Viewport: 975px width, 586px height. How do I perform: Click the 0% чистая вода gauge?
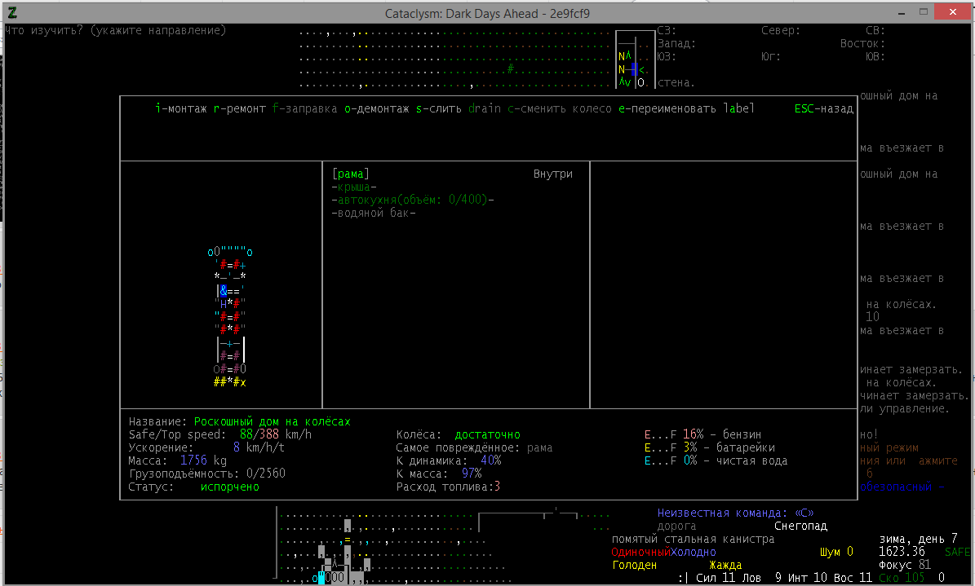click(716, 461)
